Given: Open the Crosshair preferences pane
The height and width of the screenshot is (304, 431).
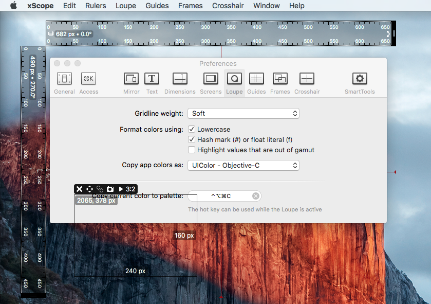Looking at the screenshot, I should tap(307, 83).
